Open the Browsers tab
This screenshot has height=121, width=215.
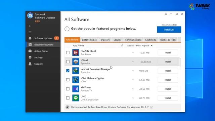coord(105,40)
